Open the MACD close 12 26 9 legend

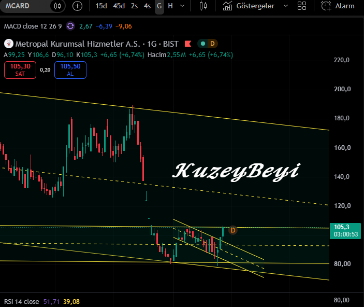click(x=33, y=26)
